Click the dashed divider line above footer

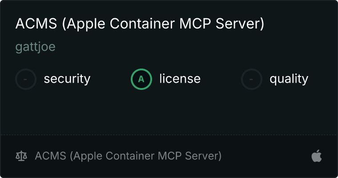169,135
